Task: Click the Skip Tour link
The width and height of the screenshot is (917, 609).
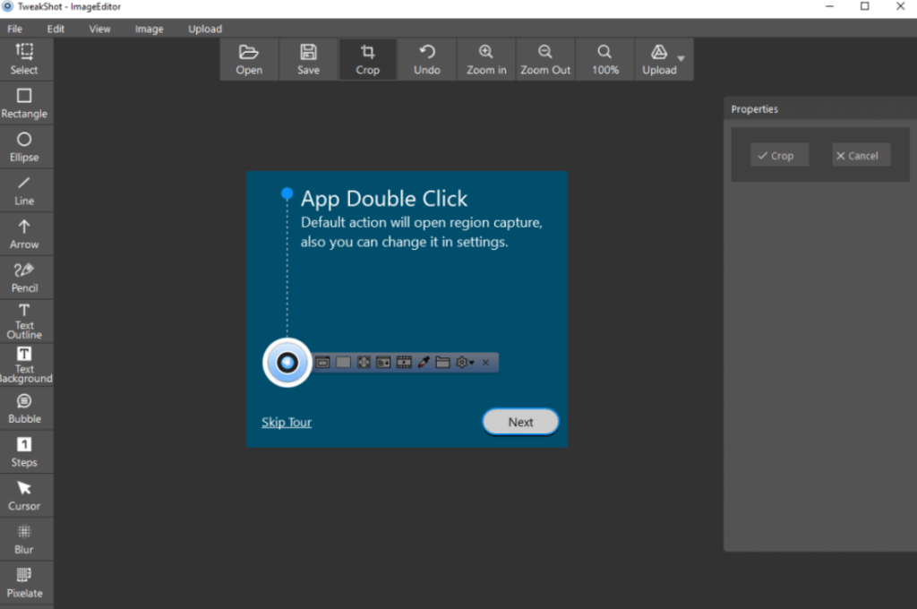Action: 287,422
